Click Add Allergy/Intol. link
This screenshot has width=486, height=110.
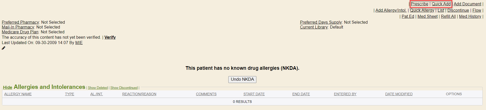391,10
